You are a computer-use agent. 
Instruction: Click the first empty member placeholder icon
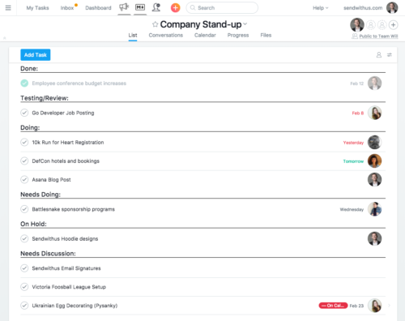371,25
